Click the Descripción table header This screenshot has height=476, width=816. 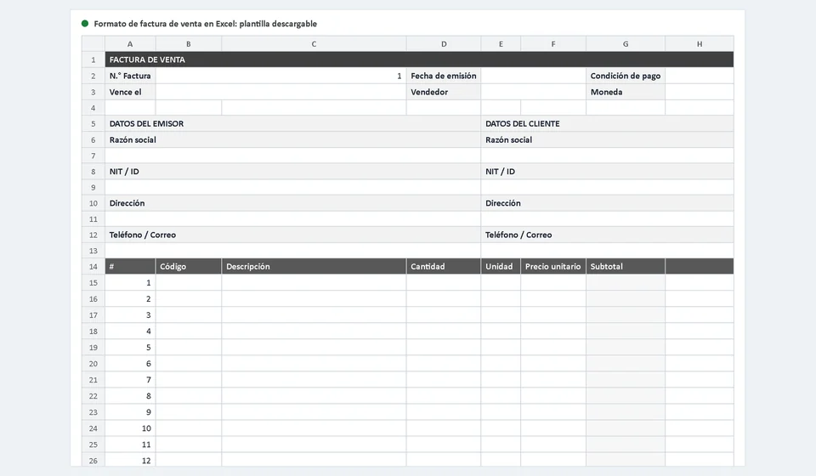tap(314, 266)
